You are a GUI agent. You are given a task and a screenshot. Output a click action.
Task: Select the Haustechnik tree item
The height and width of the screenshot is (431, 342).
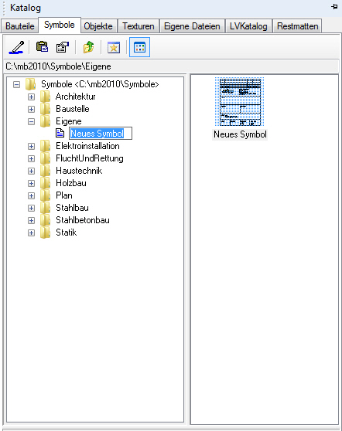[x=79, y=171]
